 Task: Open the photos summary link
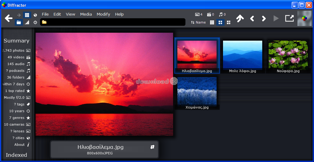[17, 50]
